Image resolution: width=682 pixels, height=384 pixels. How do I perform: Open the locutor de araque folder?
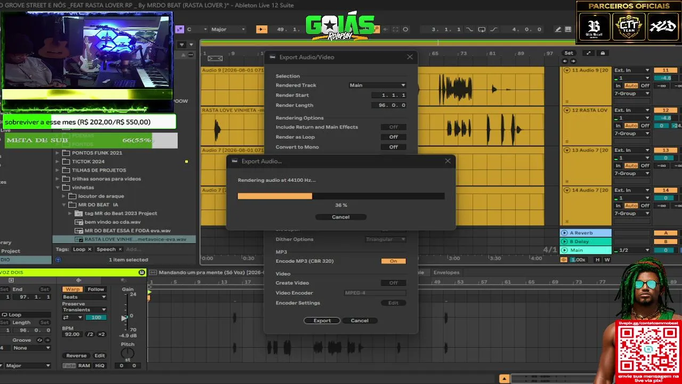101,196
